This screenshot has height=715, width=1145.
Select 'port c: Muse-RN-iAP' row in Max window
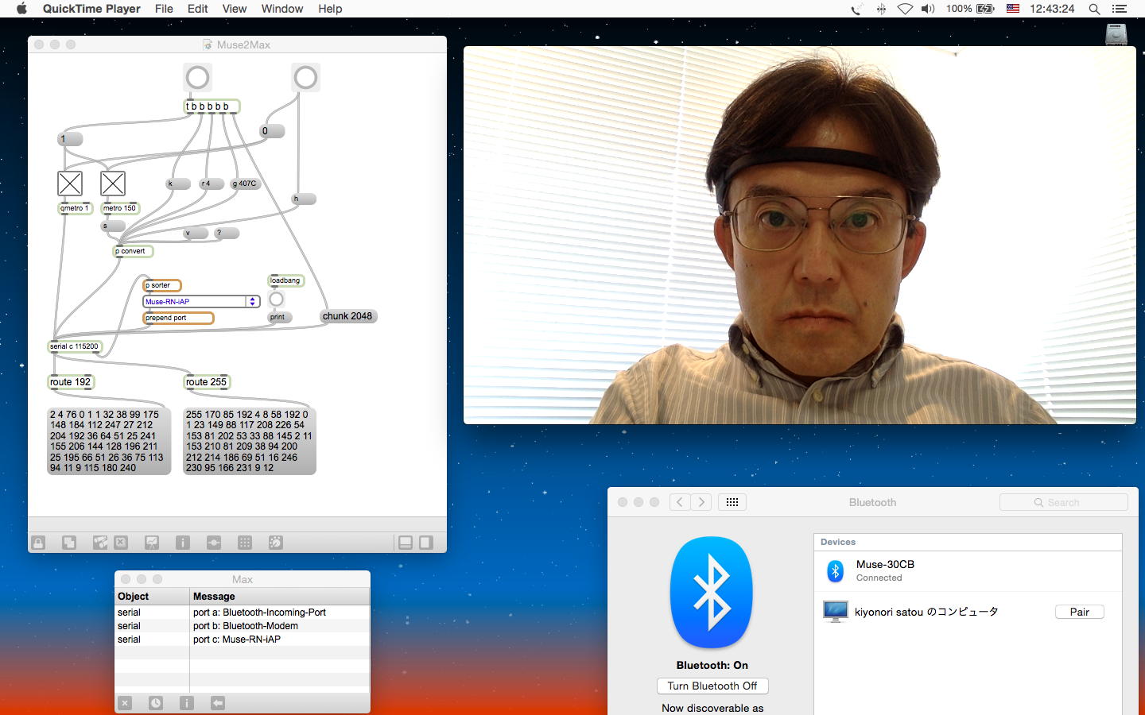tap(243, 640)
